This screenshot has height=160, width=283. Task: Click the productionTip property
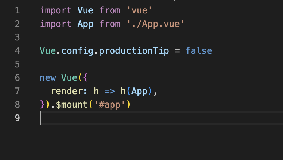[x=134, y=51]
